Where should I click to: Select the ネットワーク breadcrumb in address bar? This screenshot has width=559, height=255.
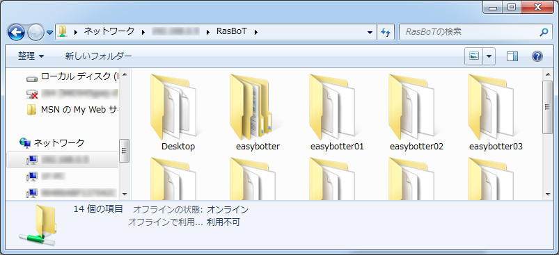pyautogui.click(x=109, y=31)
